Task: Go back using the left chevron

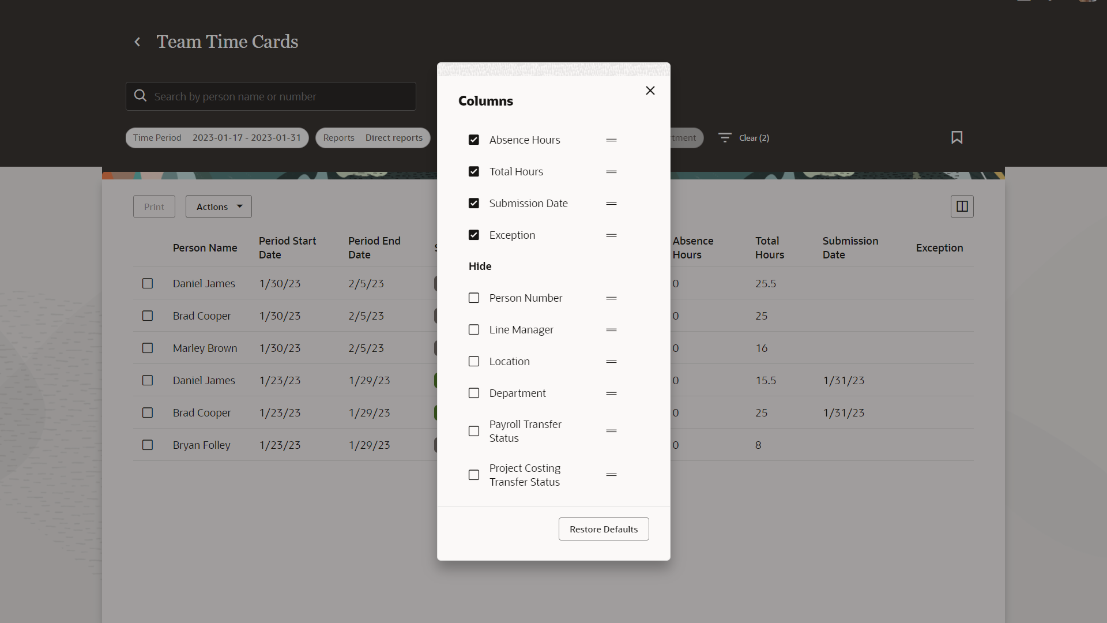Action: [137, 42]
